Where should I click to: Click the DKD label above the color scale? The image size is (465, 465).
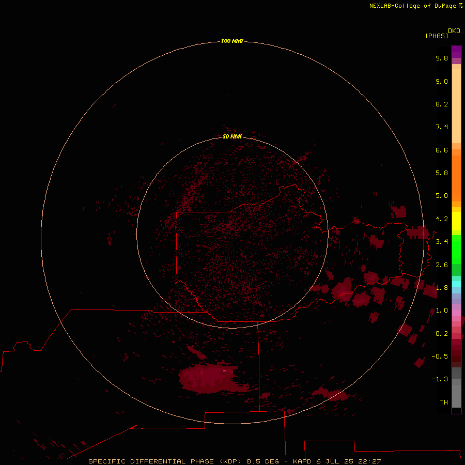pos(454,31)
